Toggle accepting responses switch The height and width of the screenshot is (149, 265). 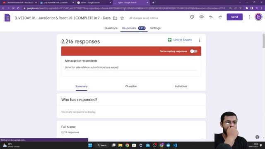point(194,51)
